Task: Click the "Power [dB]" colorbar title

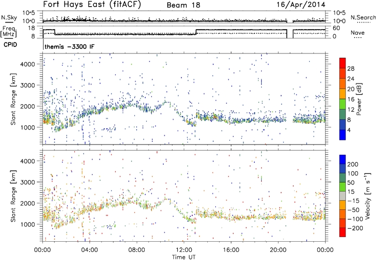Action: (x=359, y=99)
